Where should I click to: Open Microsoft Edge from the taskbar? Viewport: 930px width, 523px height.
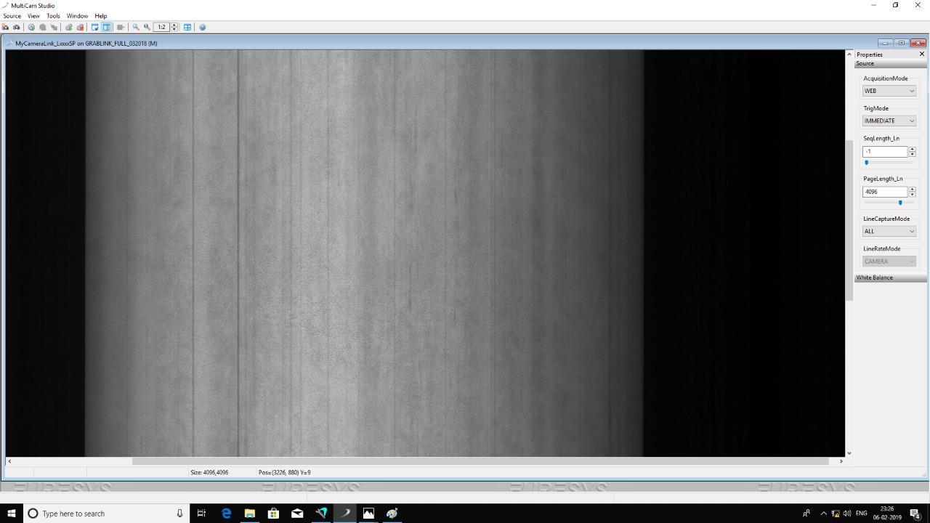point(226,514)
